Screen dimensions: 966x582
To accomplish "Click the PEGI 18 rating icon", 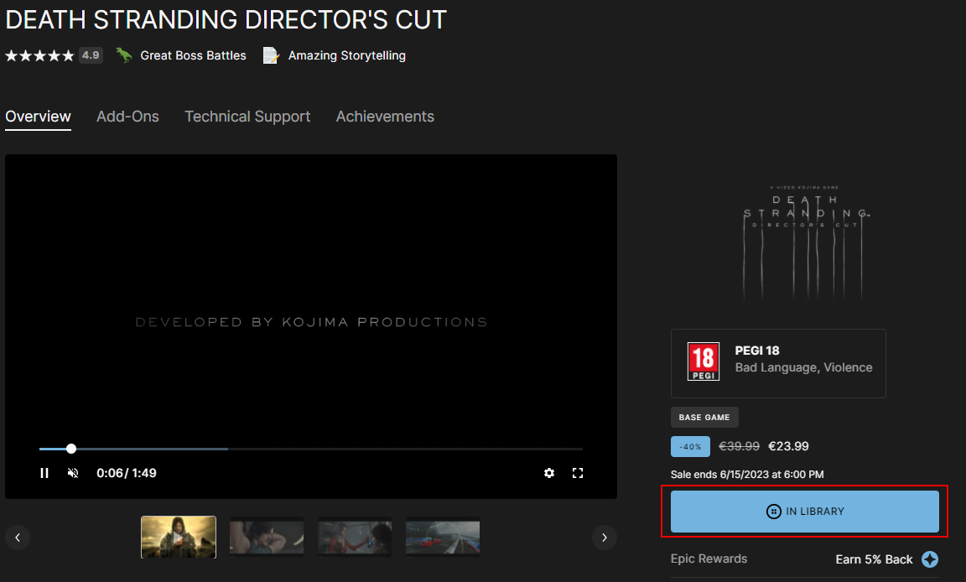I will [x=703, y=361].
